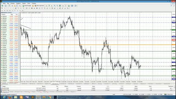Select the triangle shape tool
The width and height of the screenshot is (176, 99).
click(34, 8)
